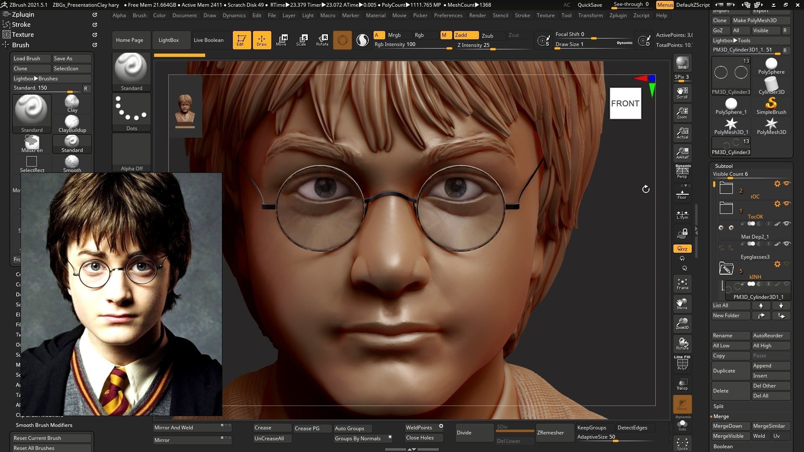Collapse the Subtool section
The height and width of the screenshot is (452, 804).
click(724, 166)
